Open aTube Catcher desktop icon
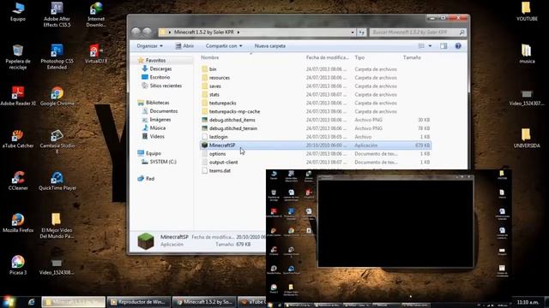The height and width of the screenshot is (308, 549). coord(18,139)
